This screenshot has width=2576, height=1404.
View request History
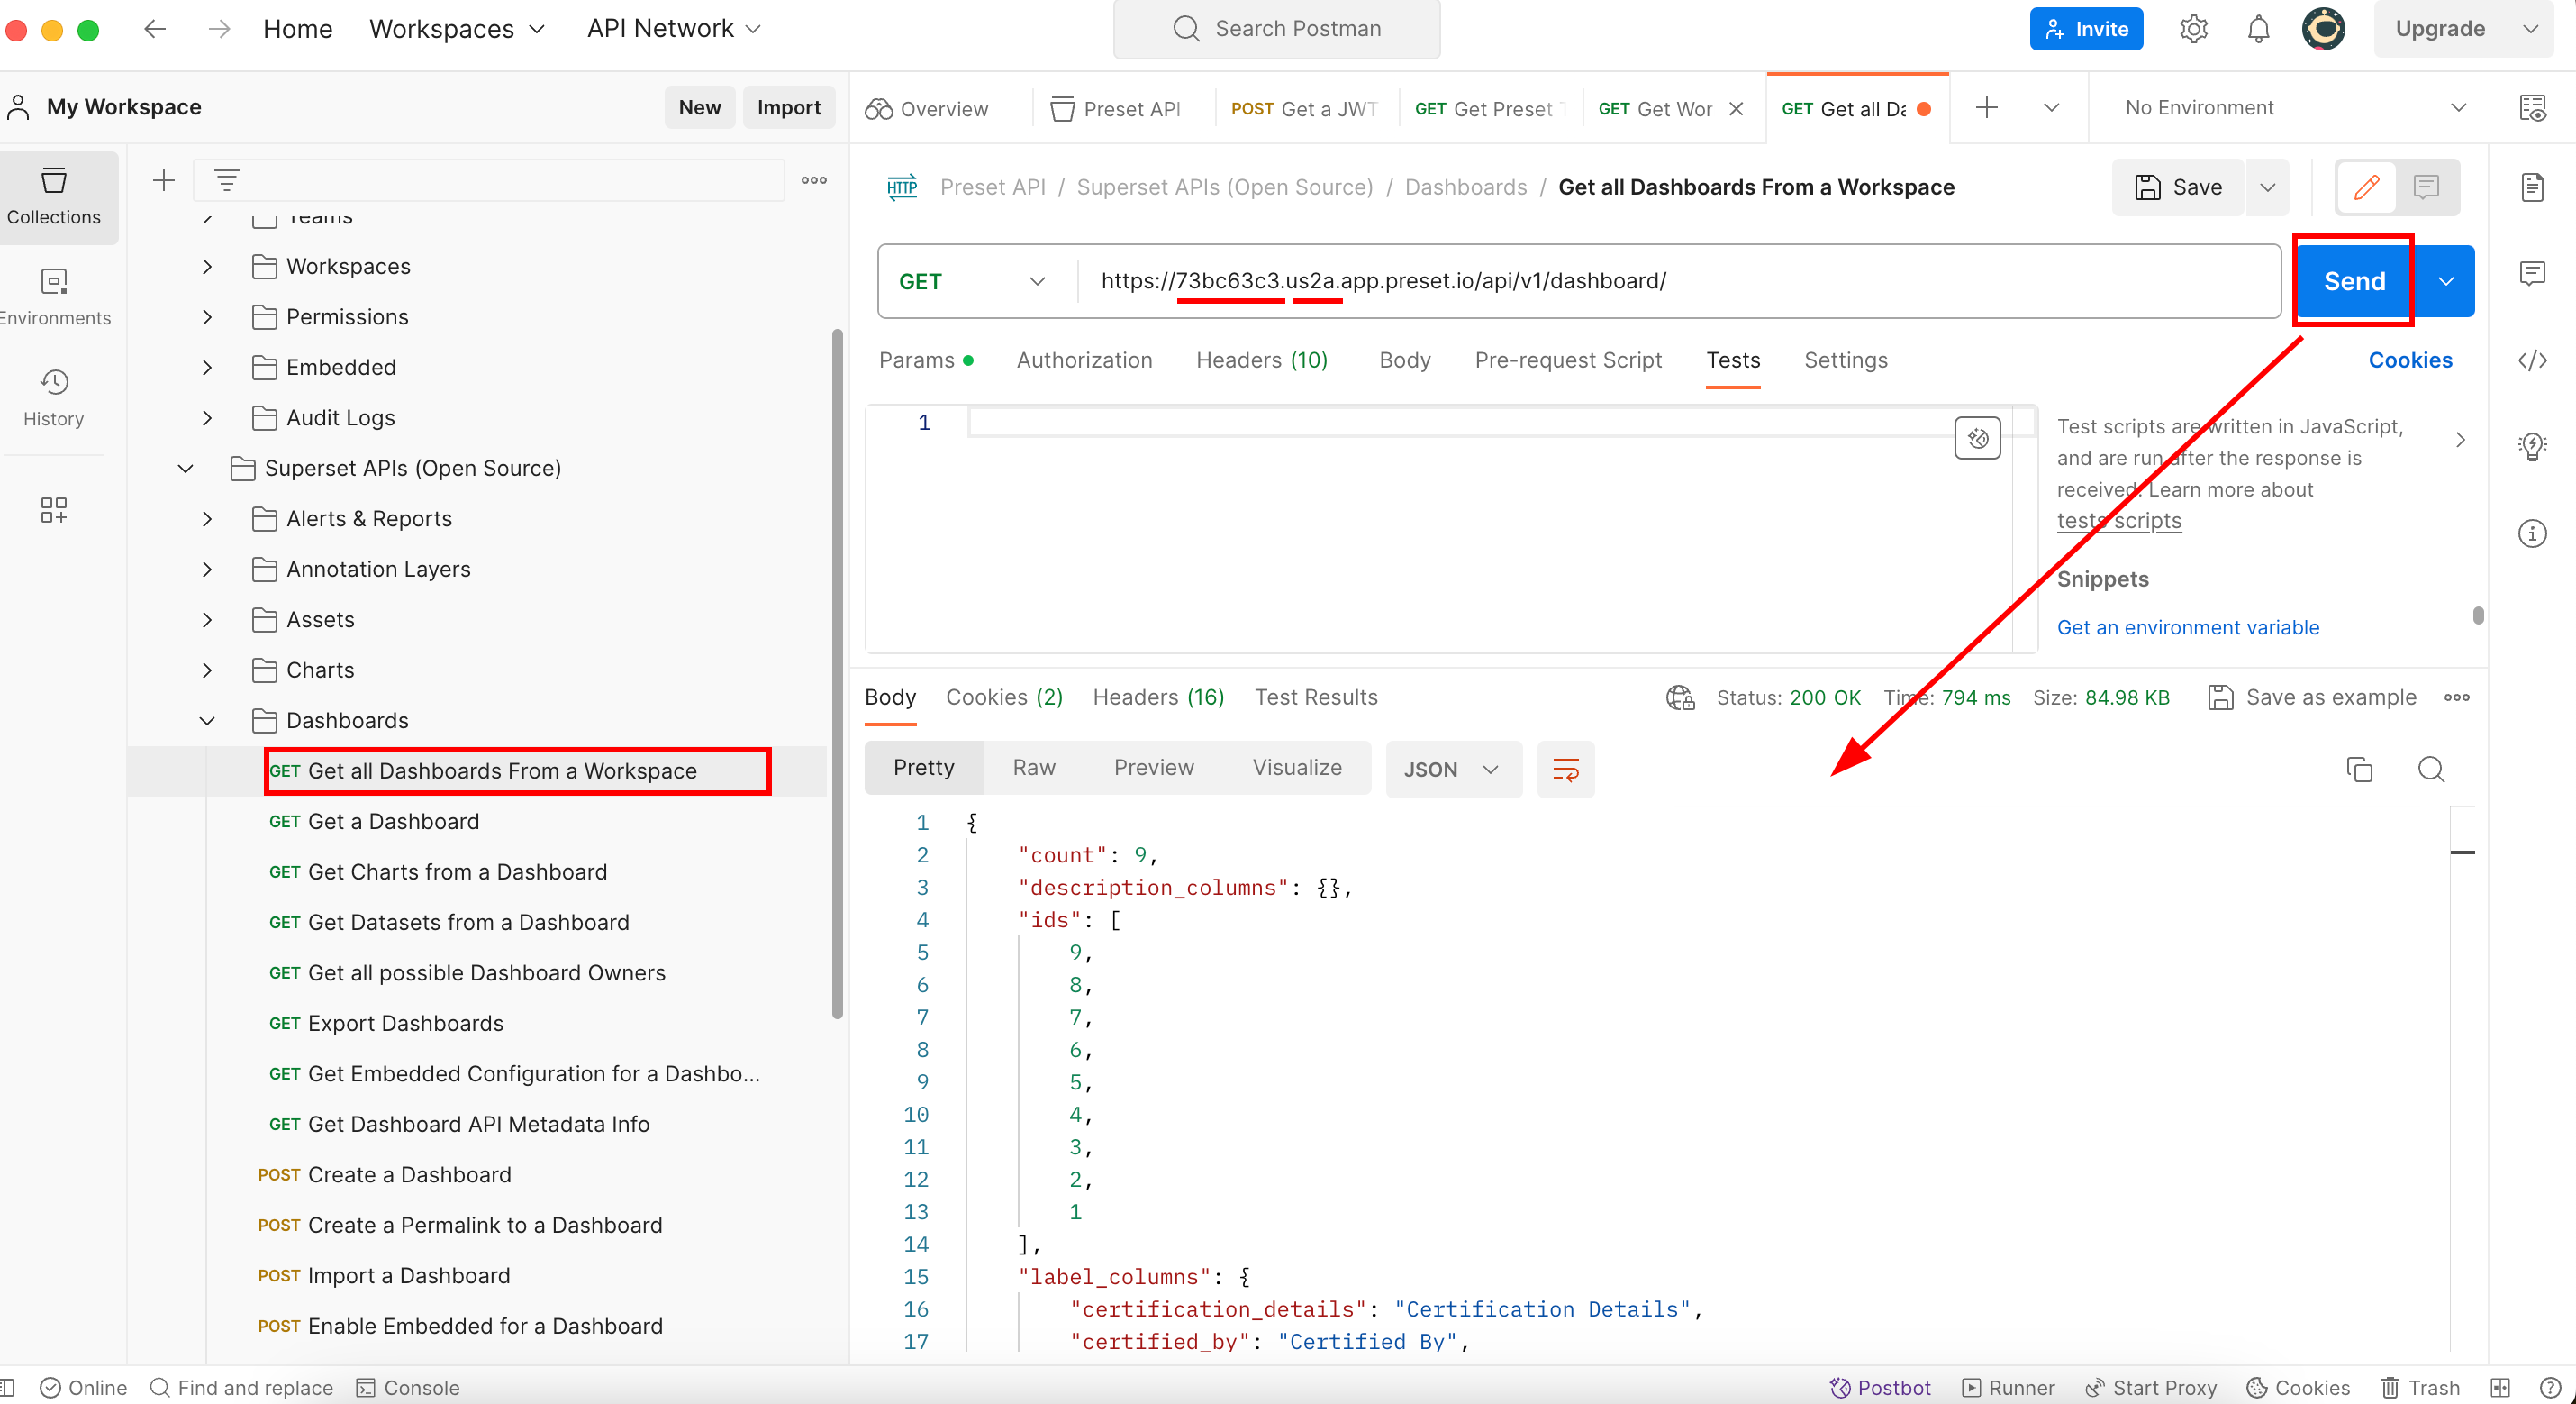click(53, 397)
